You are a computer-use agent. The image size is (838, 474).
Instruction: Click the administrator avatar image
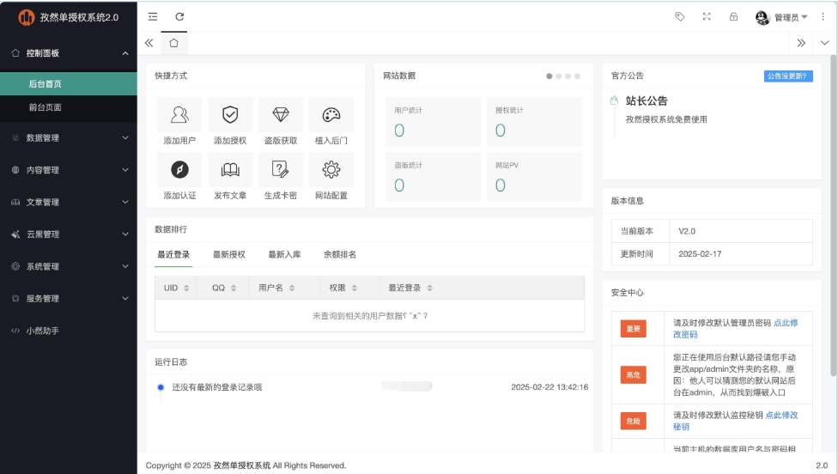(762, 17)
